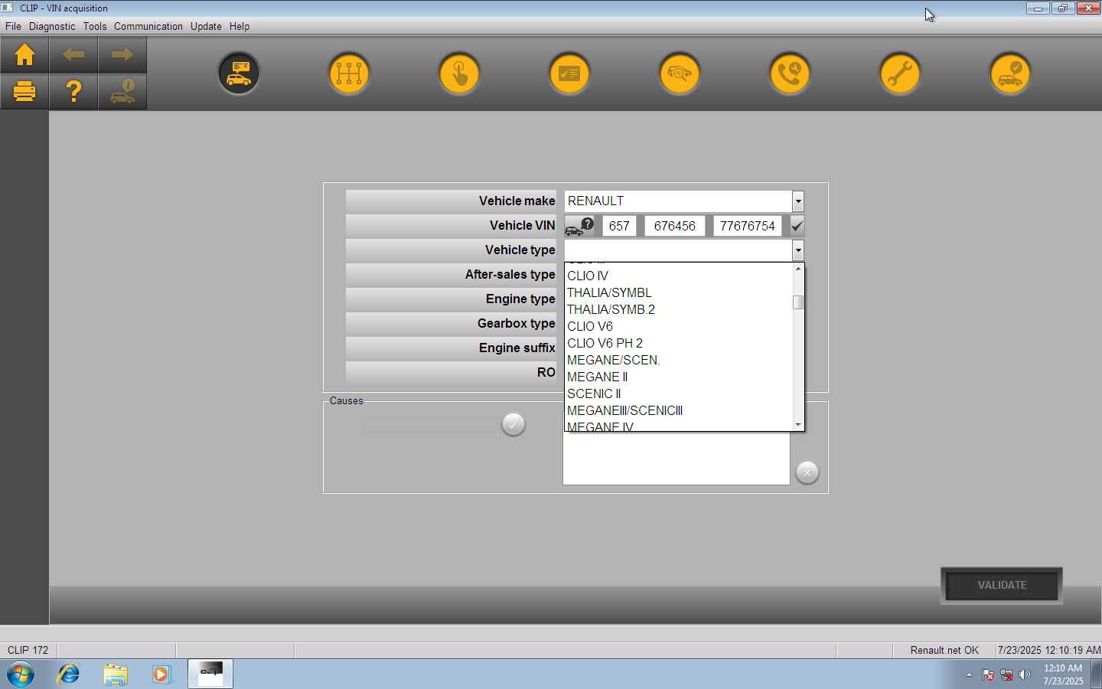Open the Tools menu
Screen dimensions: 1102x689
click(x=95, y=26)
